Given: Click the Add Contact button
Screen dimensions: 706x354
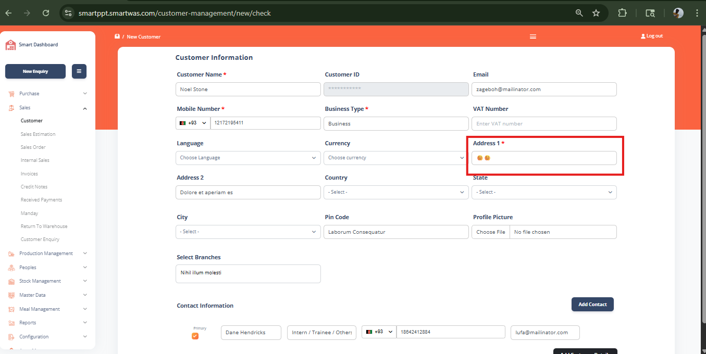Looking at the screenshot, I should (592, 305).
